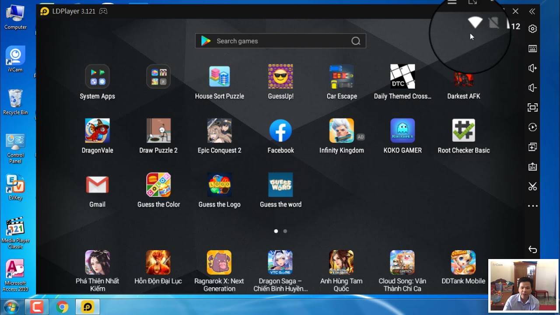Image resolution: width=560 pixels, height=315 pixels.
Task: Launch Draw Puzzle 2
Action: pos(158,130)
